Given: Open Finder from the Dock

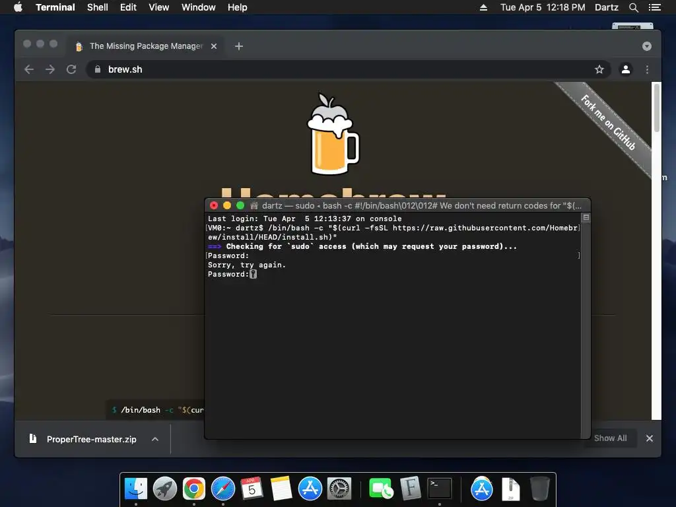Looking at the screenshot, I should pyautogui.click(x=136, y=489).
